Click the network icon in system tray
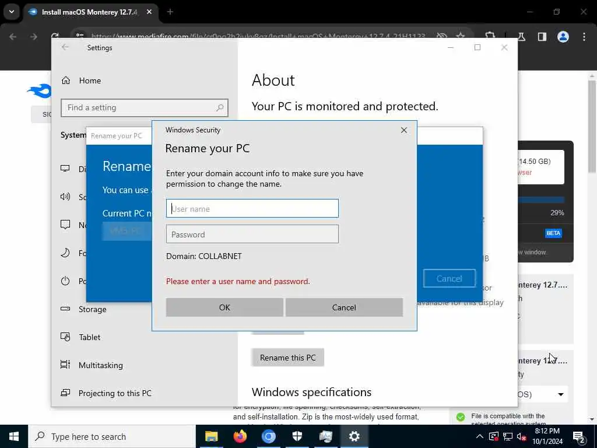Image resolution: width=597 pixels, height=448 pixels. tap(508, 436)
